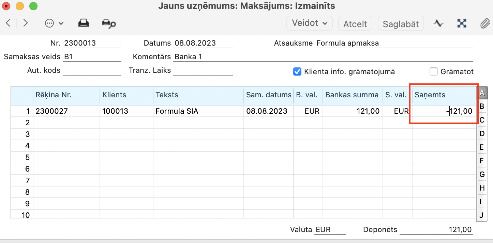Enable the Grāmatot checkbox
The image size is (493, 243).
coord(434,72)
